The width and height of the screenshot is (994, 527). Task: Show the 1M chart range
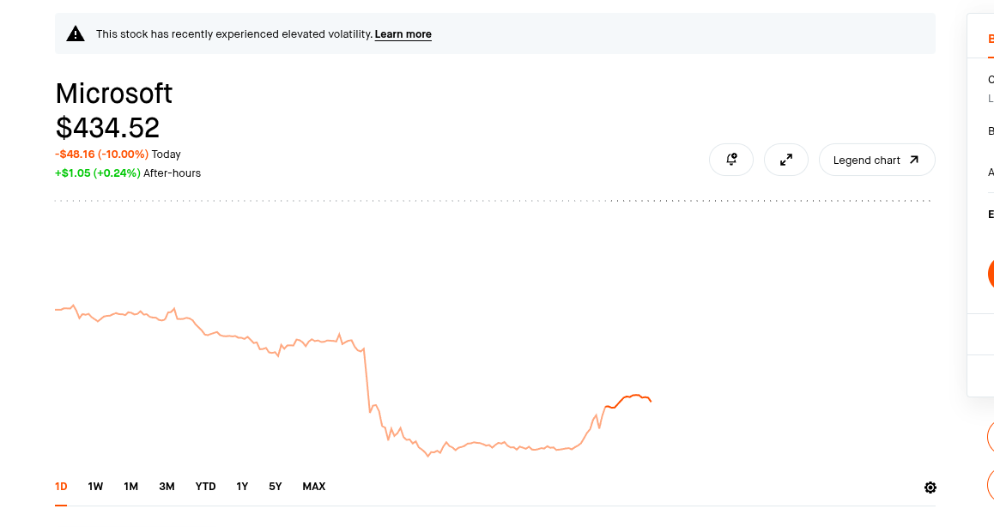pyautogui.click(x=130, y=487)
